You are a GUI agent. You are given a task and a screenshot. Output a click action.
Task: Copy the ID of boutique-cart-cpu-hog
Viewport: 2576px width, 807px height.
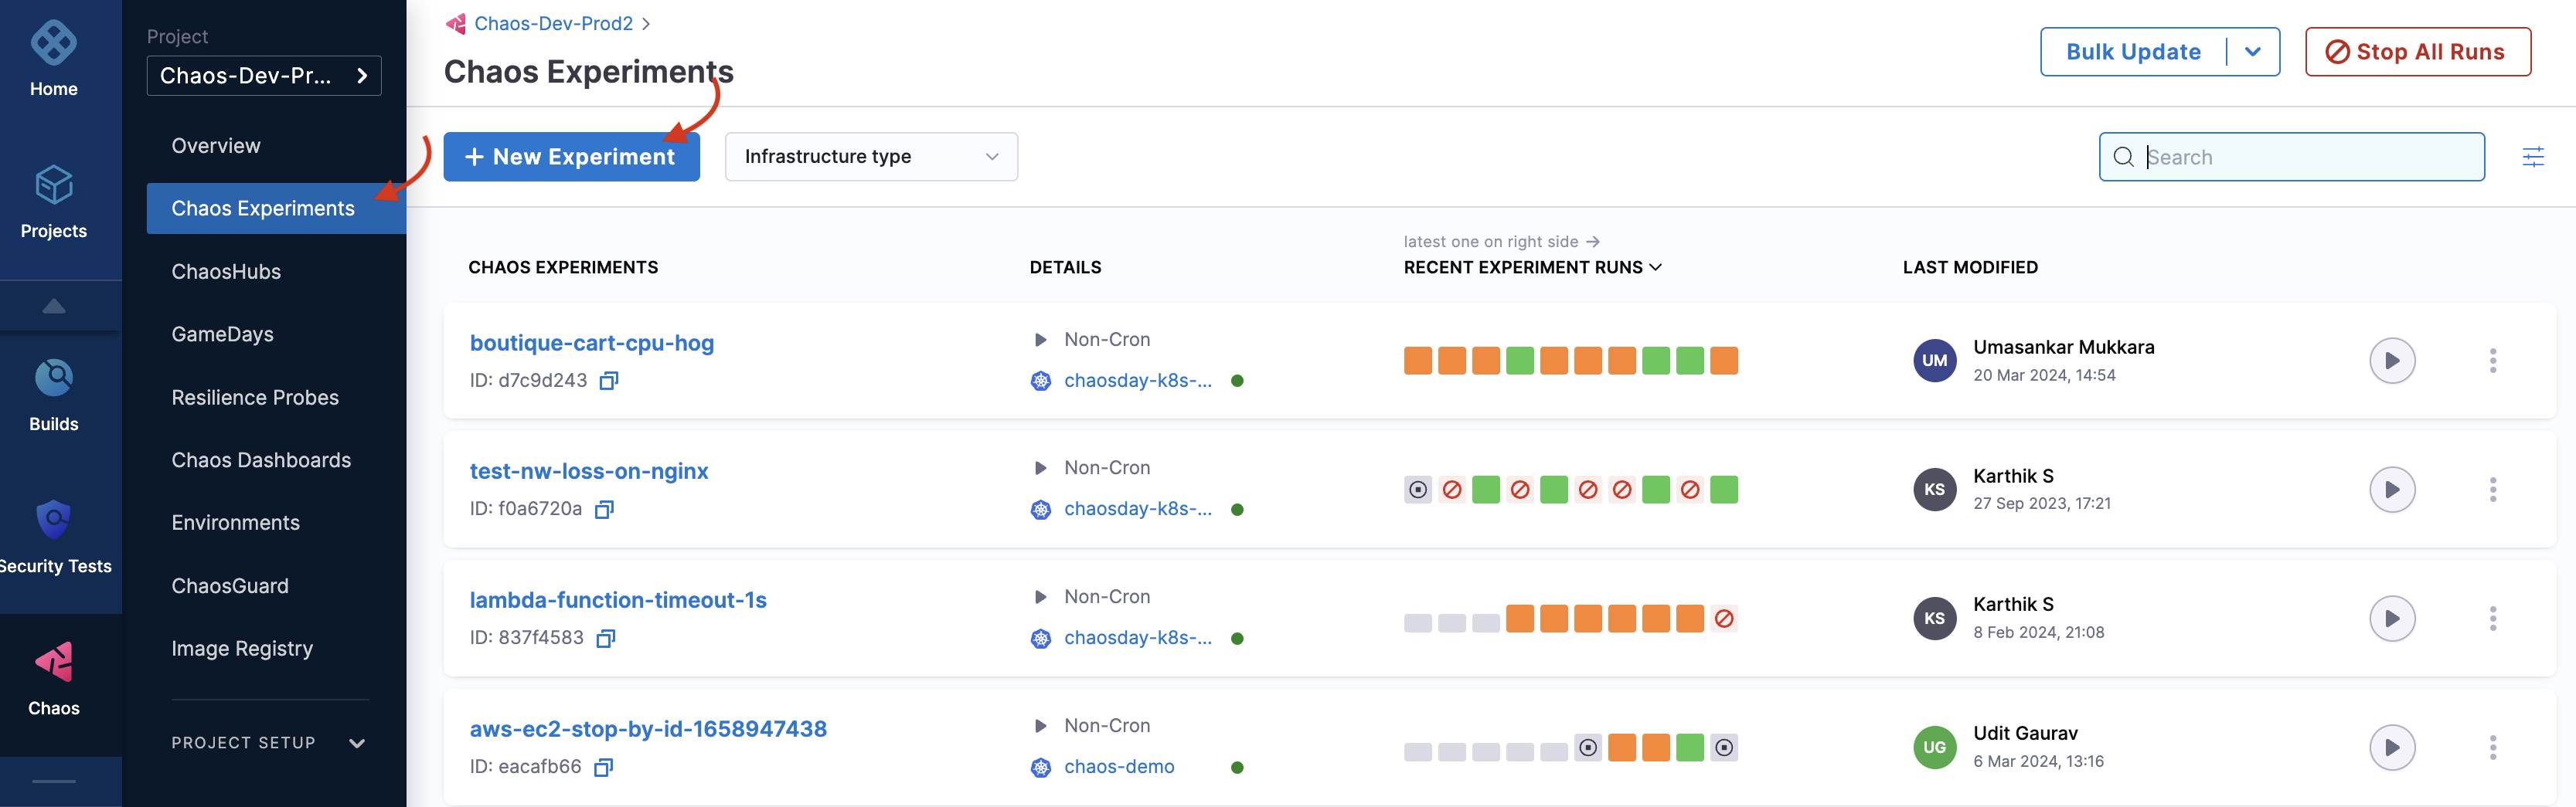(608, 381)
